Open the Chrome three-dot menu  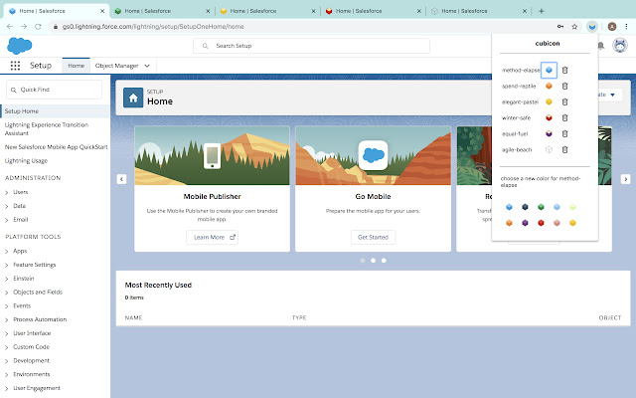click(x=626, y=27)
